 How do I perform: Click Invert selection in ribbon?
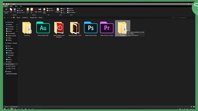tap(71, 13)
